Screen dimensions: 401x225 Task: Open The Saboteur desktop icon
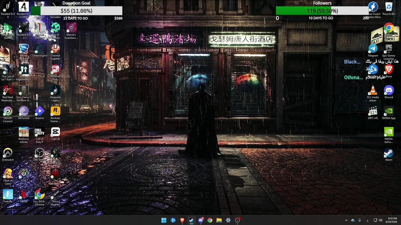55,177
